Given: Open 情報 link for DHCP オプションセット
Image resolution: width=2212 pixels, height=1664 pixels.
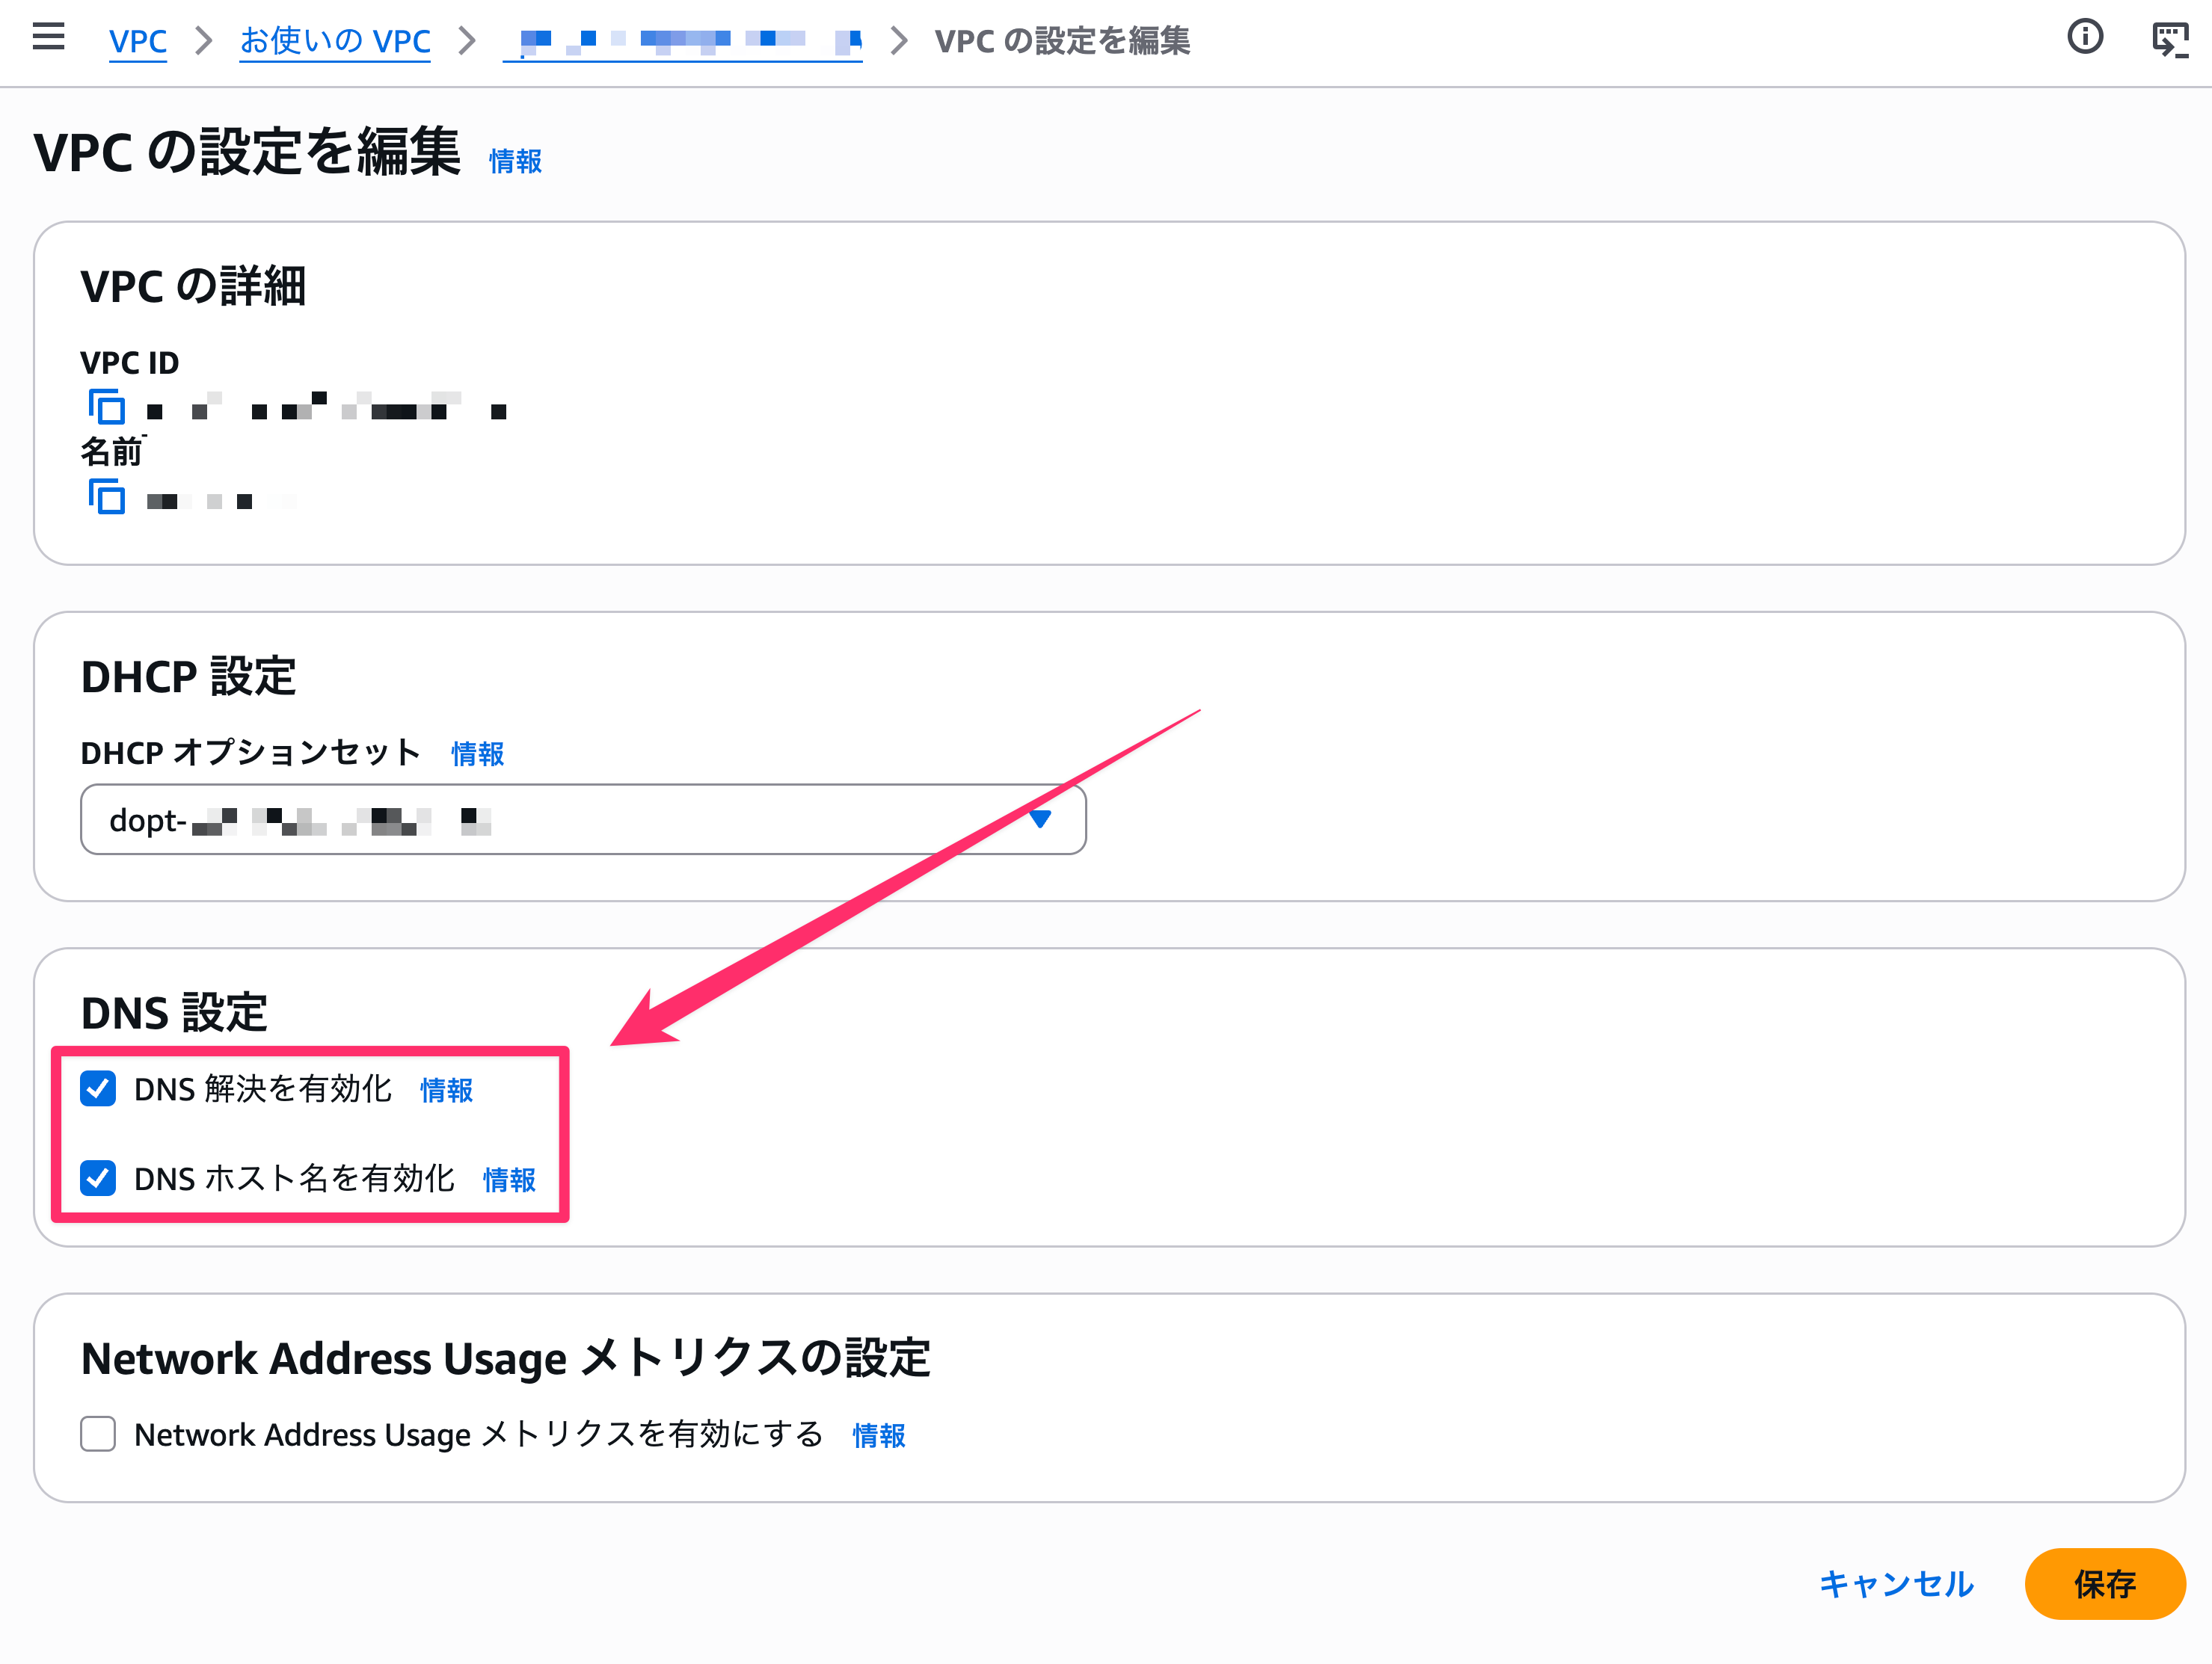Looking at the screenshot, I should pyautogui.click(x=477, y=754).
